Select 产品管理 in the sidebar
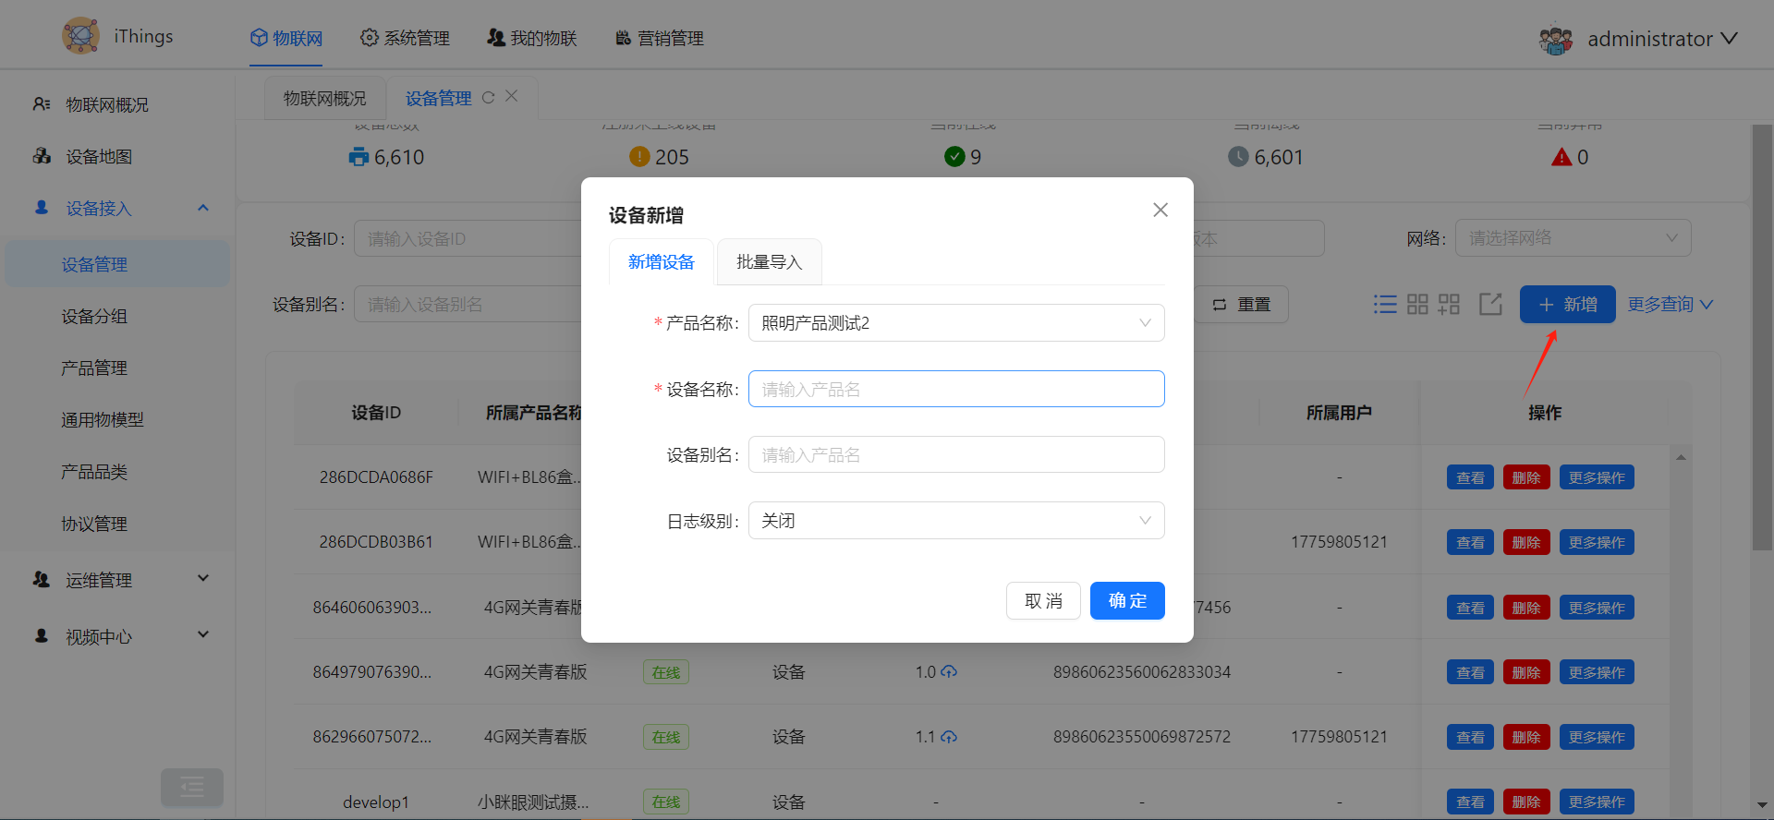Viewport: 1774px width, 820px height. pyautogui.click(x=94, y=368)
